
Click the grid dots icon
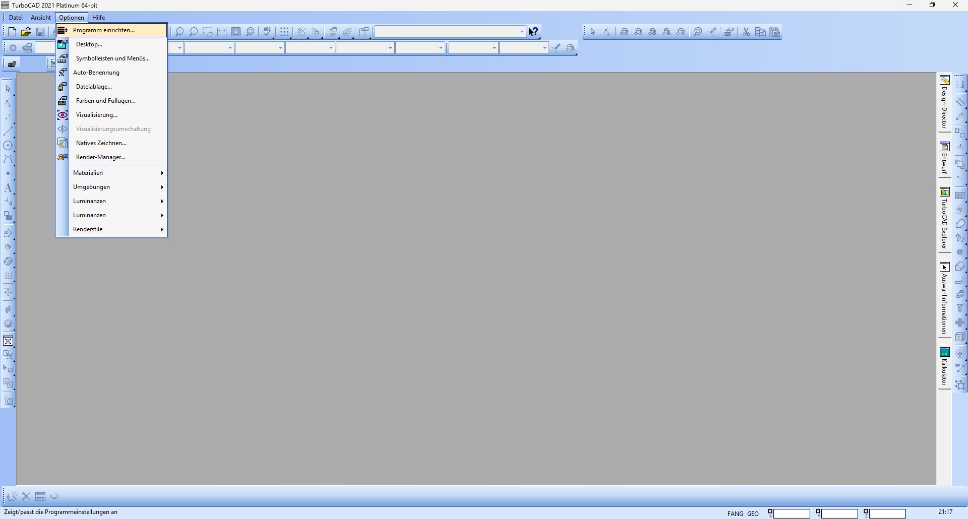(284, 32)
